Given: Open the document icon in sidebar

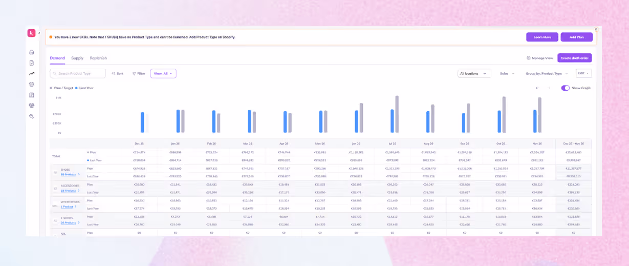Looking at the screenshot, I should pos(31,63).
